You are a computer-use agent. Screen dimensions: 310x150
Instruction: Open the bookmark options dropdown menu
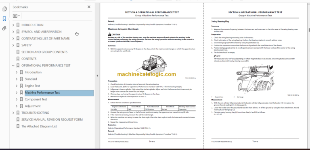tap(16, 16)
